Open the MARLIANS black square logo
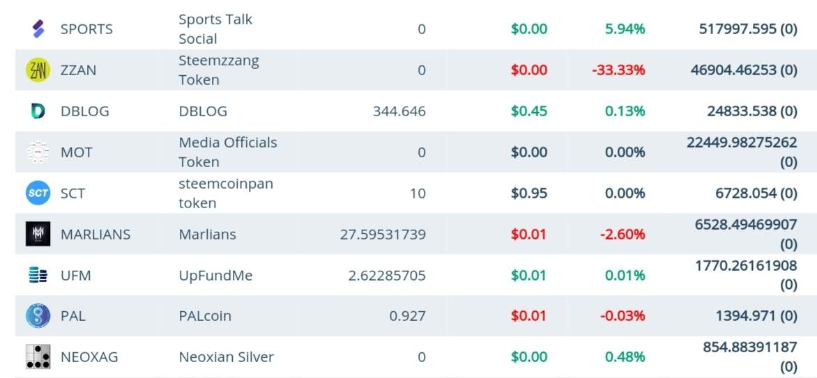This screenshot has width=817, height=378. pos(38,234)
